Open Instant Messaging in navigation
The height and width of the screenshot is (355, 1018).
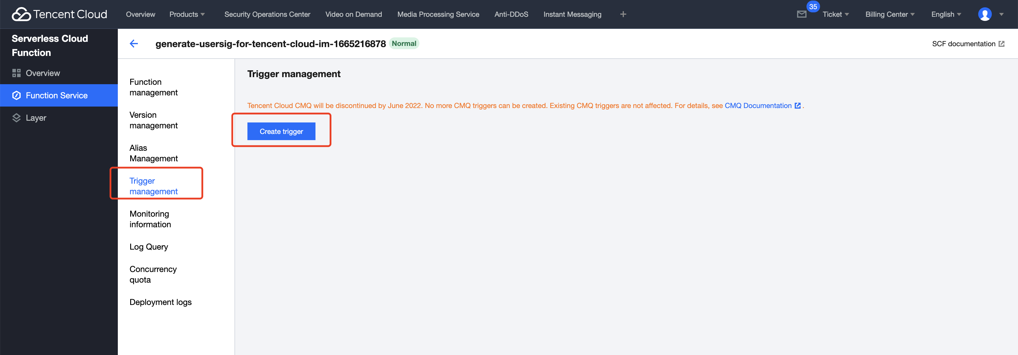(572, 14)
